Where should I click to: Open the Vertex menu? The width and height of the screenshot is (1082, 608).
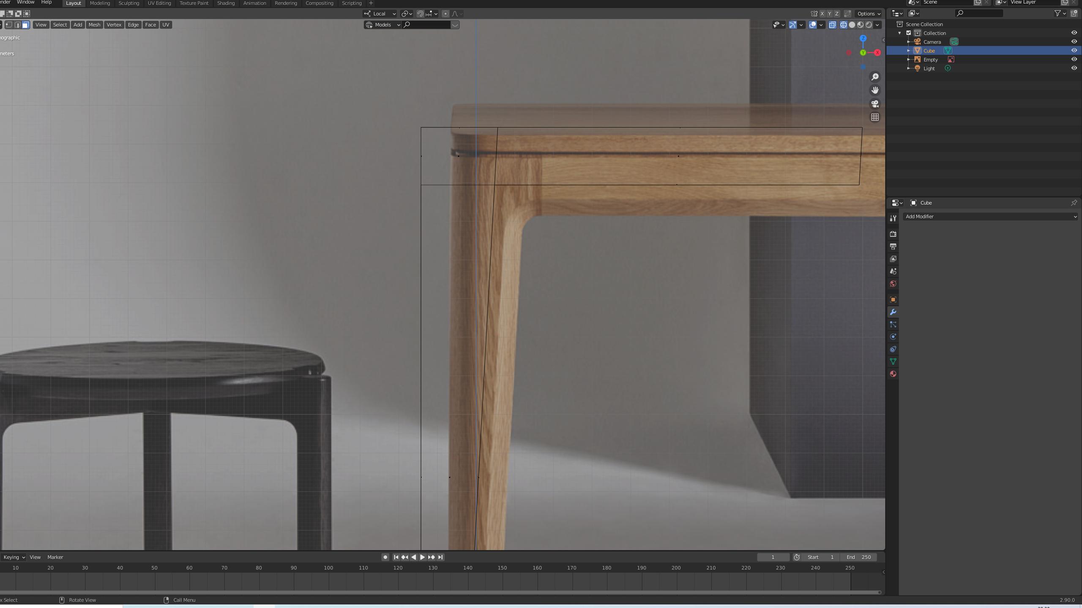114,25
